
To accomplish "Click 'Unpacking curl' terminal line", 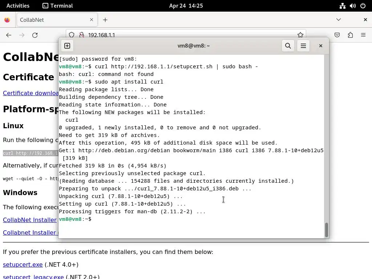I will 121,197.
